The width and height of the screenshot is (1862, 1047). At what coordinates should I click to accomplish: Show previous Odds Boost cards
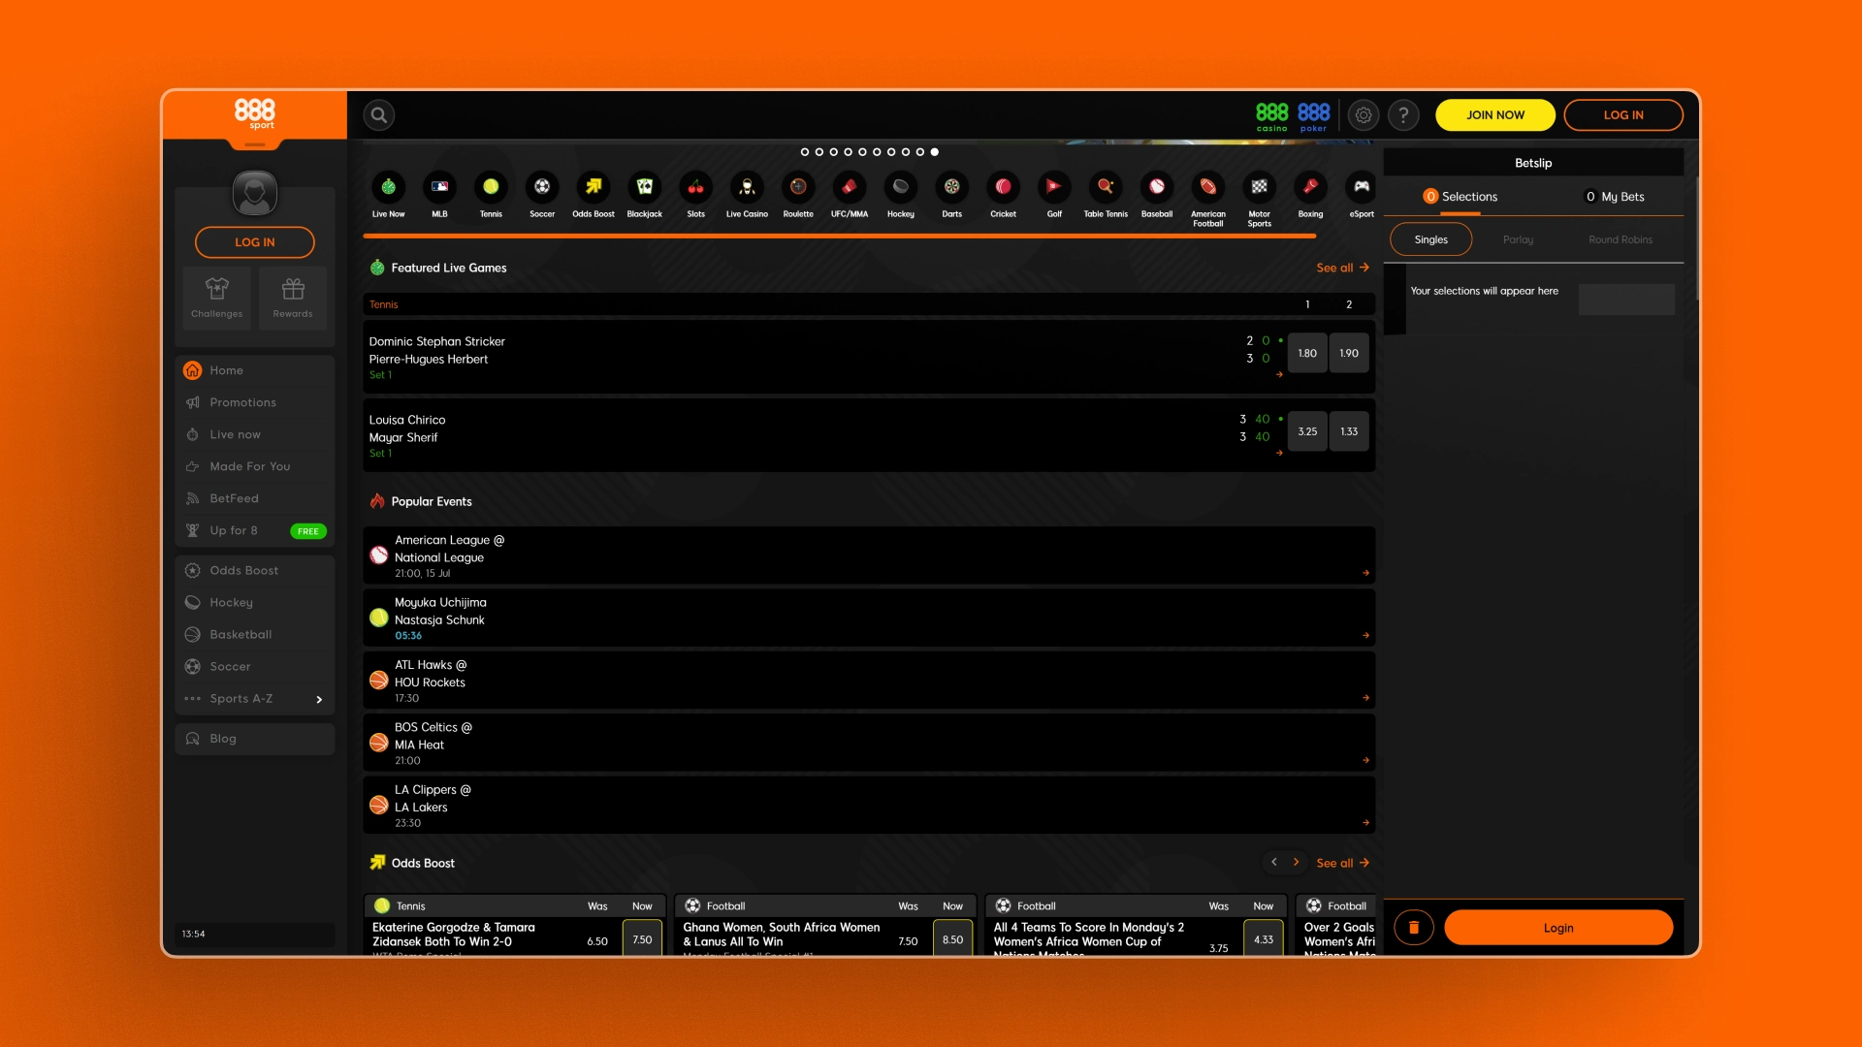click(x=1274, y=862)
